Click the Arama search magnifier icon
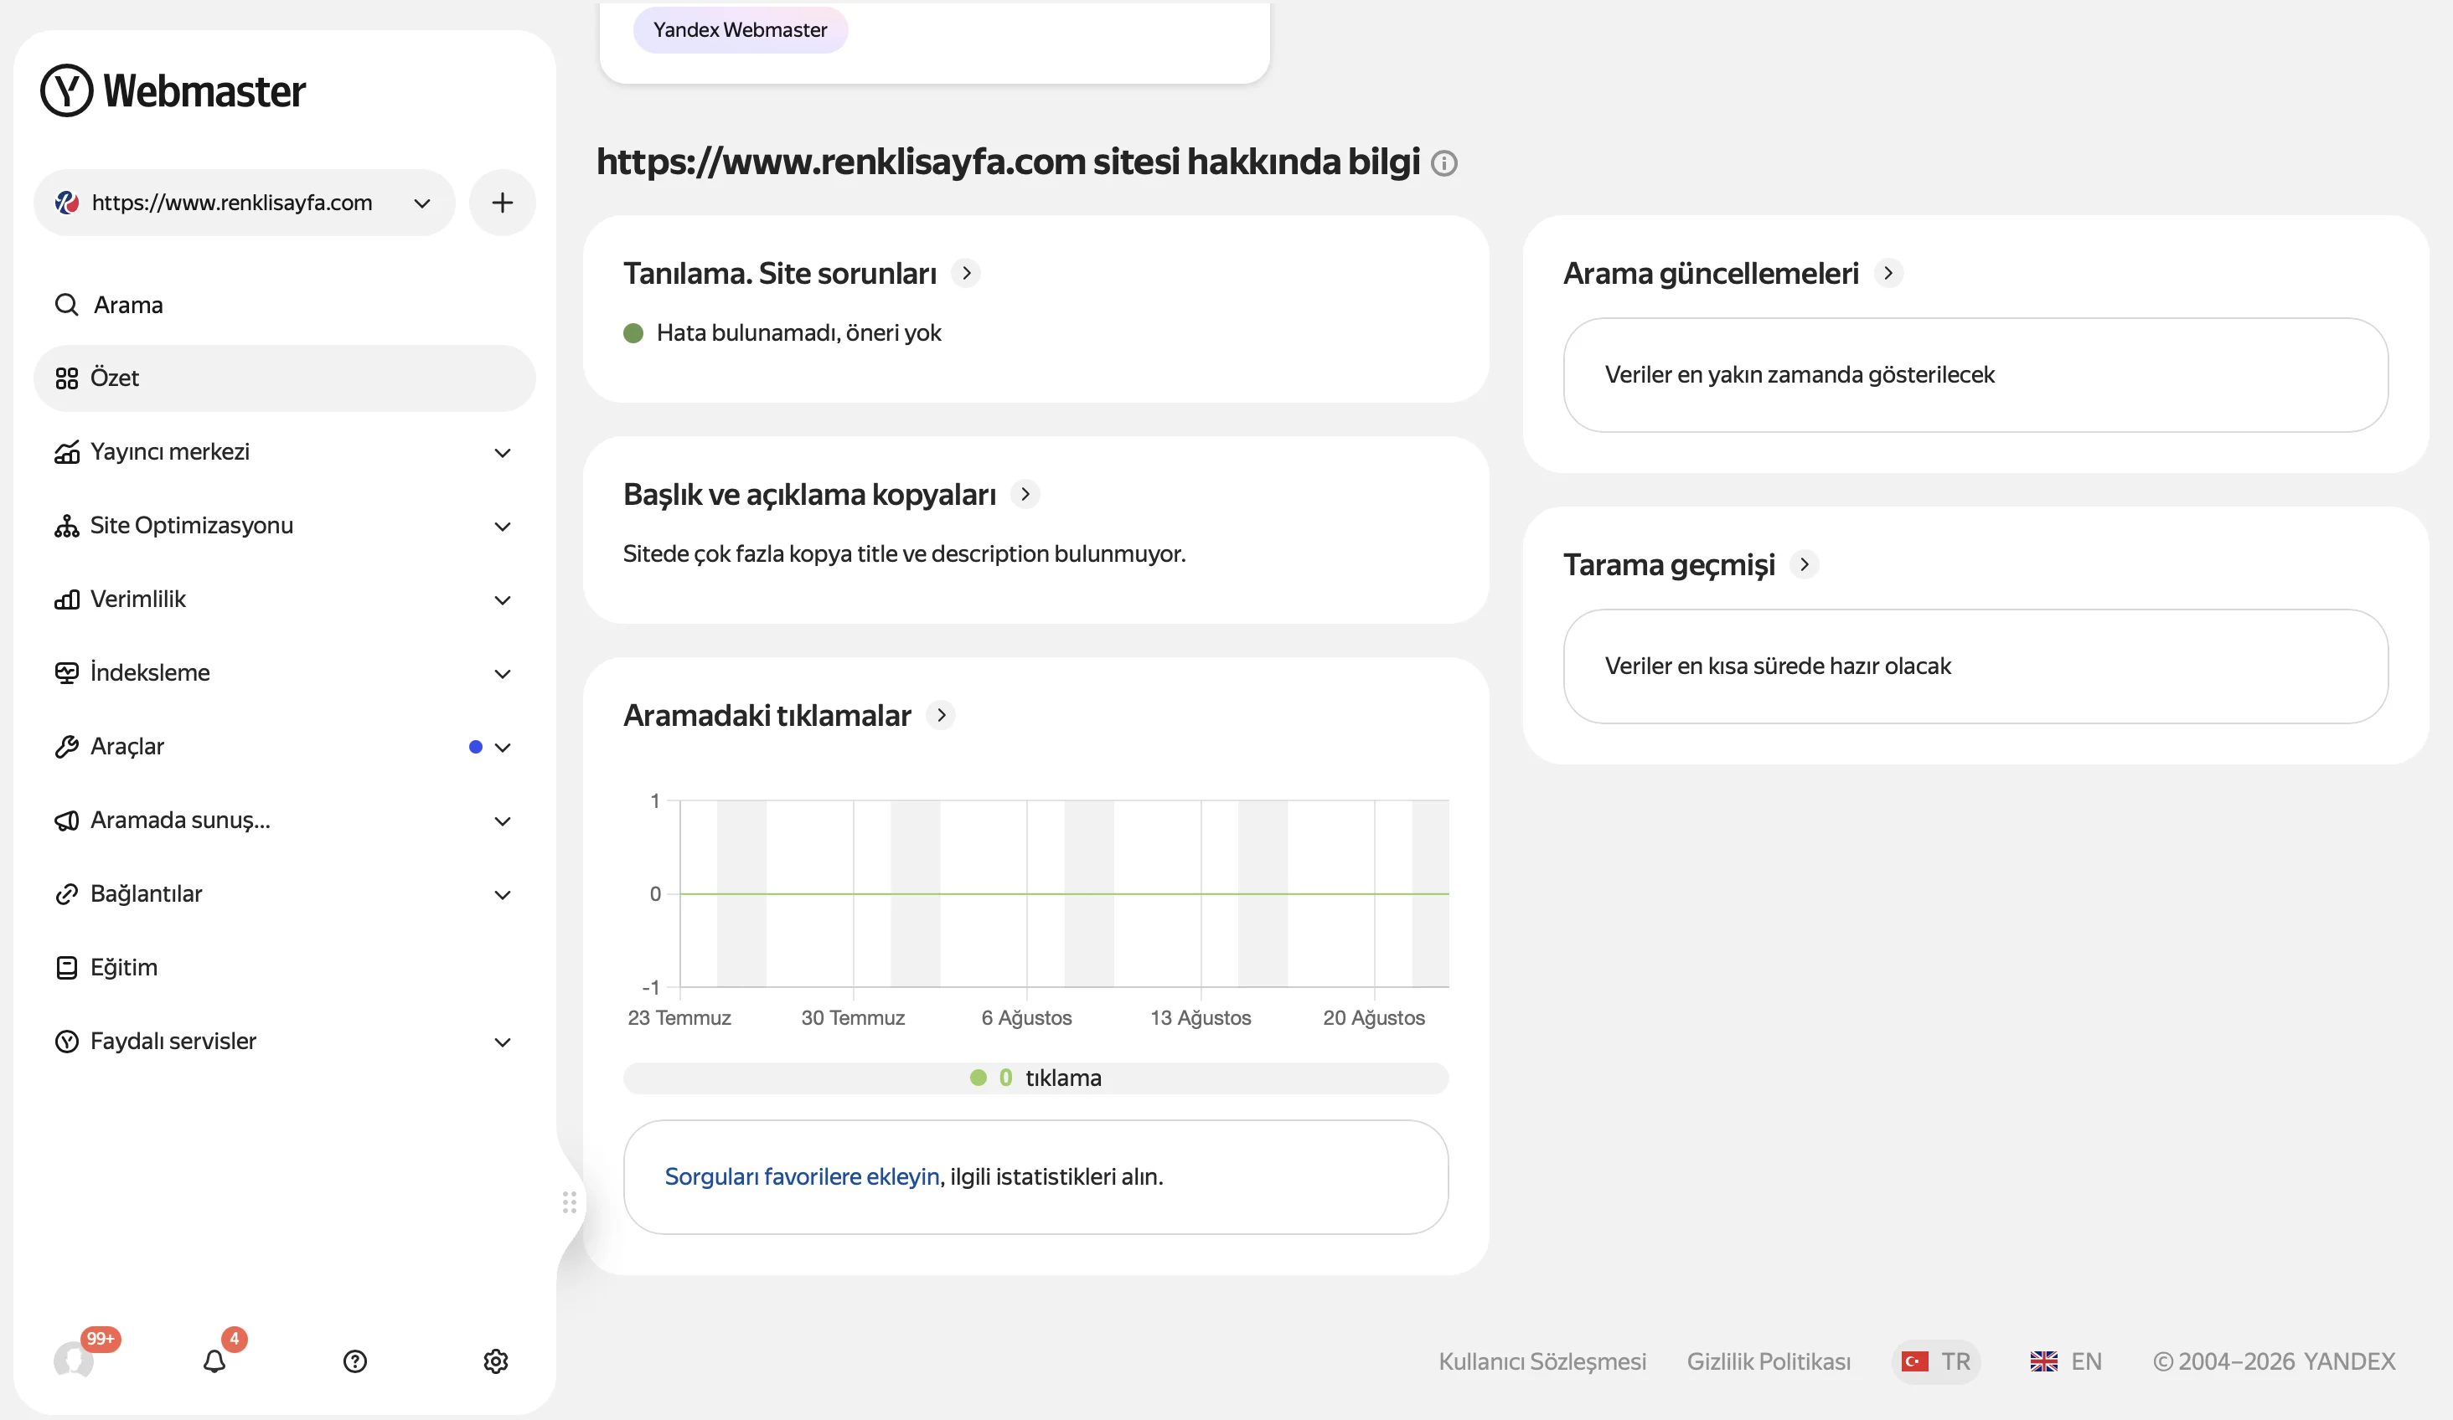 coord(66,305)
